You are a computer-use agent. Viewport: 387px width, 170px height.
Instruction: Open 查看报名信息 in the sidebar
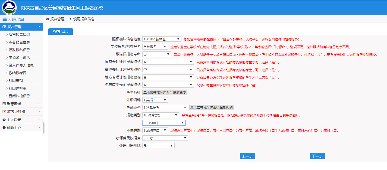19,42
